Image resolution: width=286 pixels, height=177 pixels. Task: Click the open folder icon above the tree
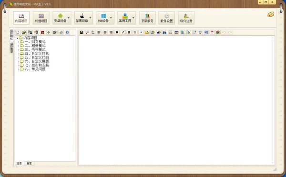pos(24,32)
